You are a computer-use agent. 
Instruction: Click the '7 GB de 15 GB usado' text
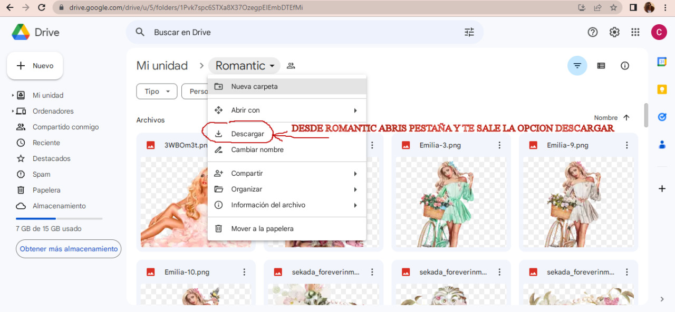click(x=49, y=229)
